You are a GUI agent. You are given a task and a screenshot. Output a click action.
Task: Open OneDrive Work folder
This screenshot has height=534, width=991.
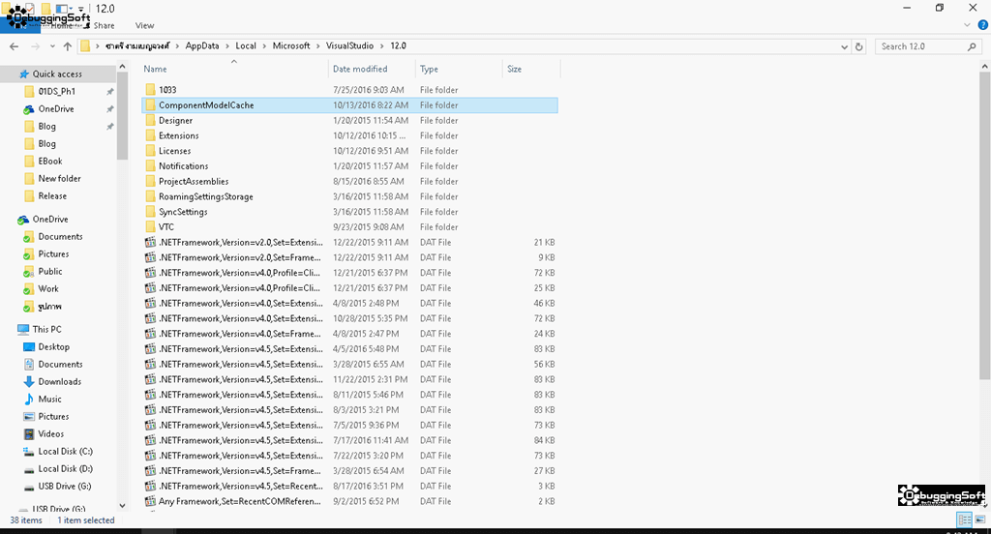coord(48,289)
